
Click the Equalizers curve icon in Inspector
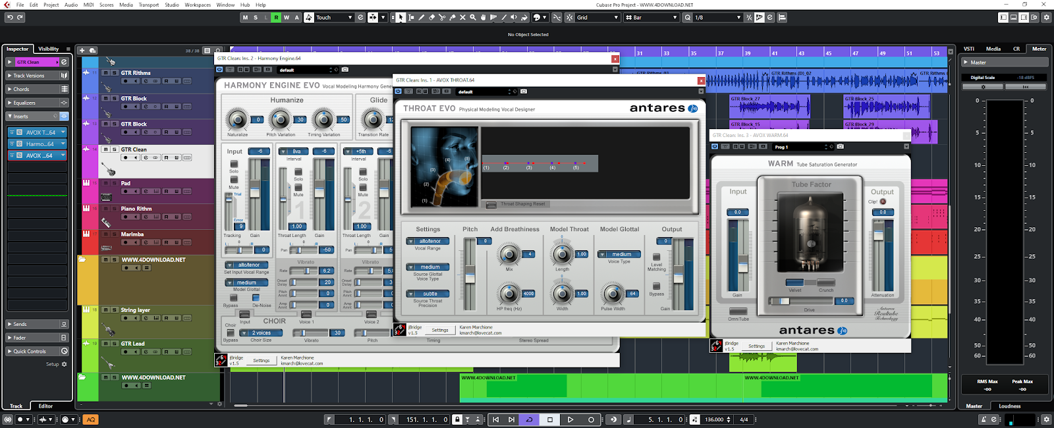click(64, 103)
